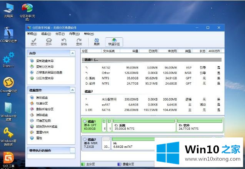Click the 磁盘1 基本 GPT 60.00GB disk block
This screenshot has width=245, height=169.
(x=92, y=125)
